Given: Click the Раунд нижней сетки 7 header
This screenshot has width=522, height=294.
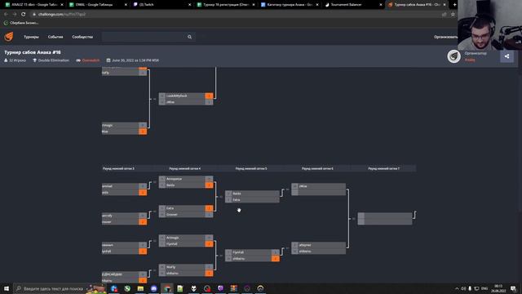Looking at the screenshot, I should 383,169.
